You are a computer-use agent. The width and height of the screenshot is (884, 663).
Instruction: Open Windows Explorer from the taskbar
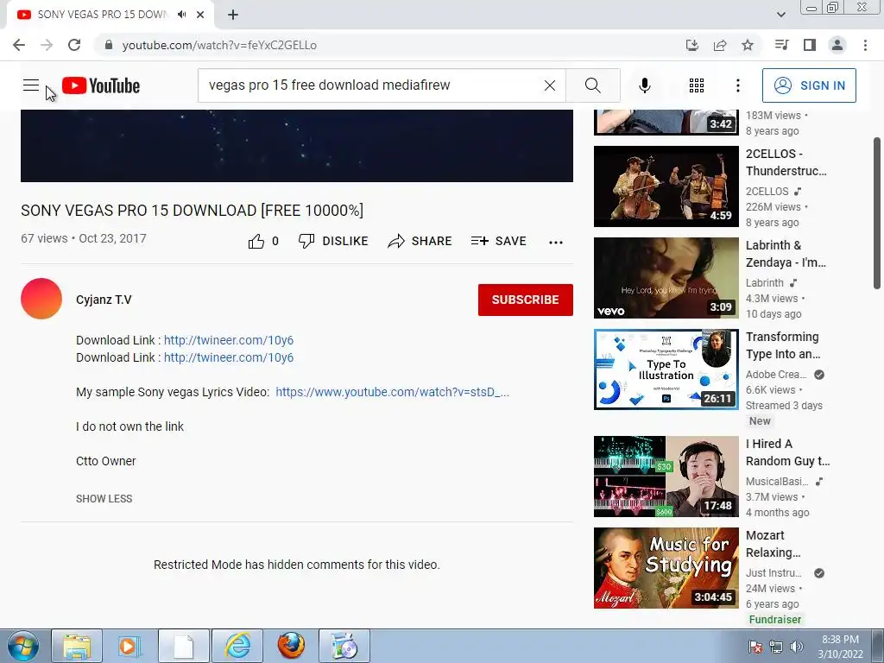coord(77,646)
